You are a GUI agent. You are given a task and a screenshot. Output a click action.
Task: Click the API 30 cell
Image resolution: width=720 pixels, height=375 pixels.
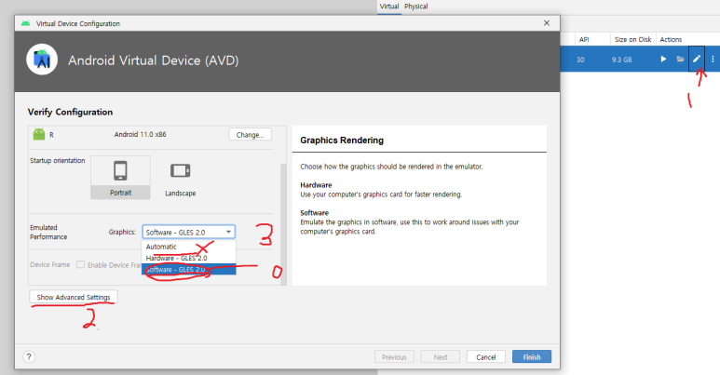(580, 60)
